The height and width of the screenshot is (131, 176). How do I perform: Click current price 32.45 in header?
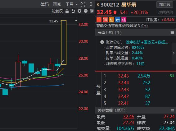click(104, 12)
